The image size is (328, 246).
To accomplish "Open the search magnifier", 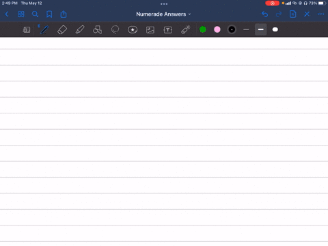I will 35,14.
